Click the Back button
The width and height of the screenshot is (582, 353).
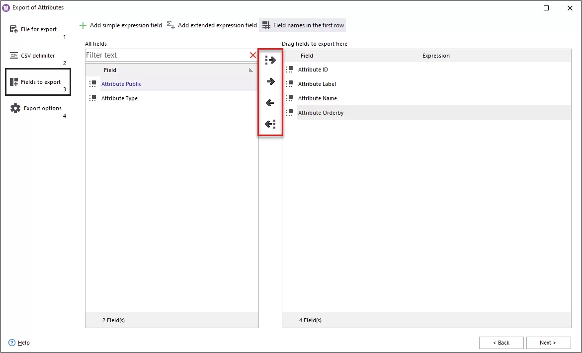(501, 343)
